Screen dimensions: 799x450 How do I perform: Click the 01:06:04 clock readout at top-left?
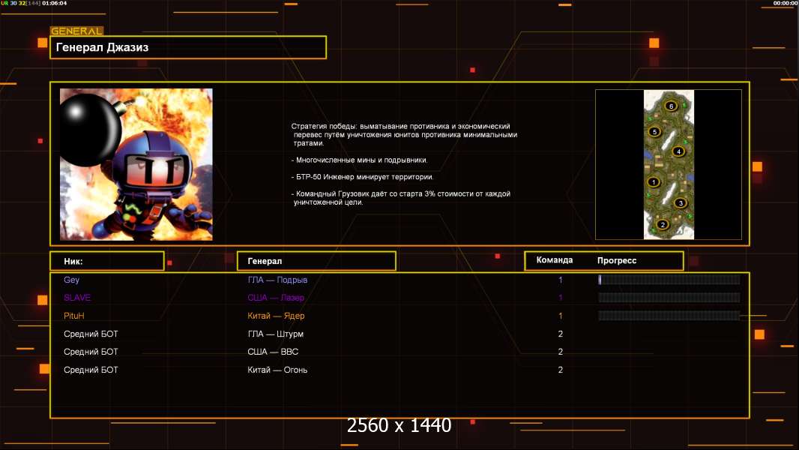click(55, 3)
